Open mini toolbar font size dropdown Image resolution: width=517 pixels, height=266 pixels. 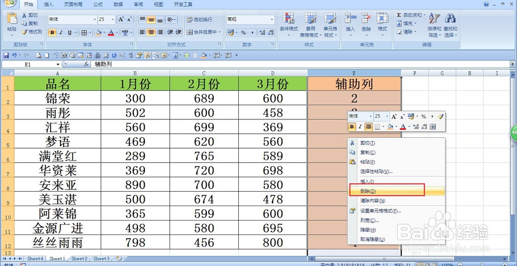(x=387, y=116)
